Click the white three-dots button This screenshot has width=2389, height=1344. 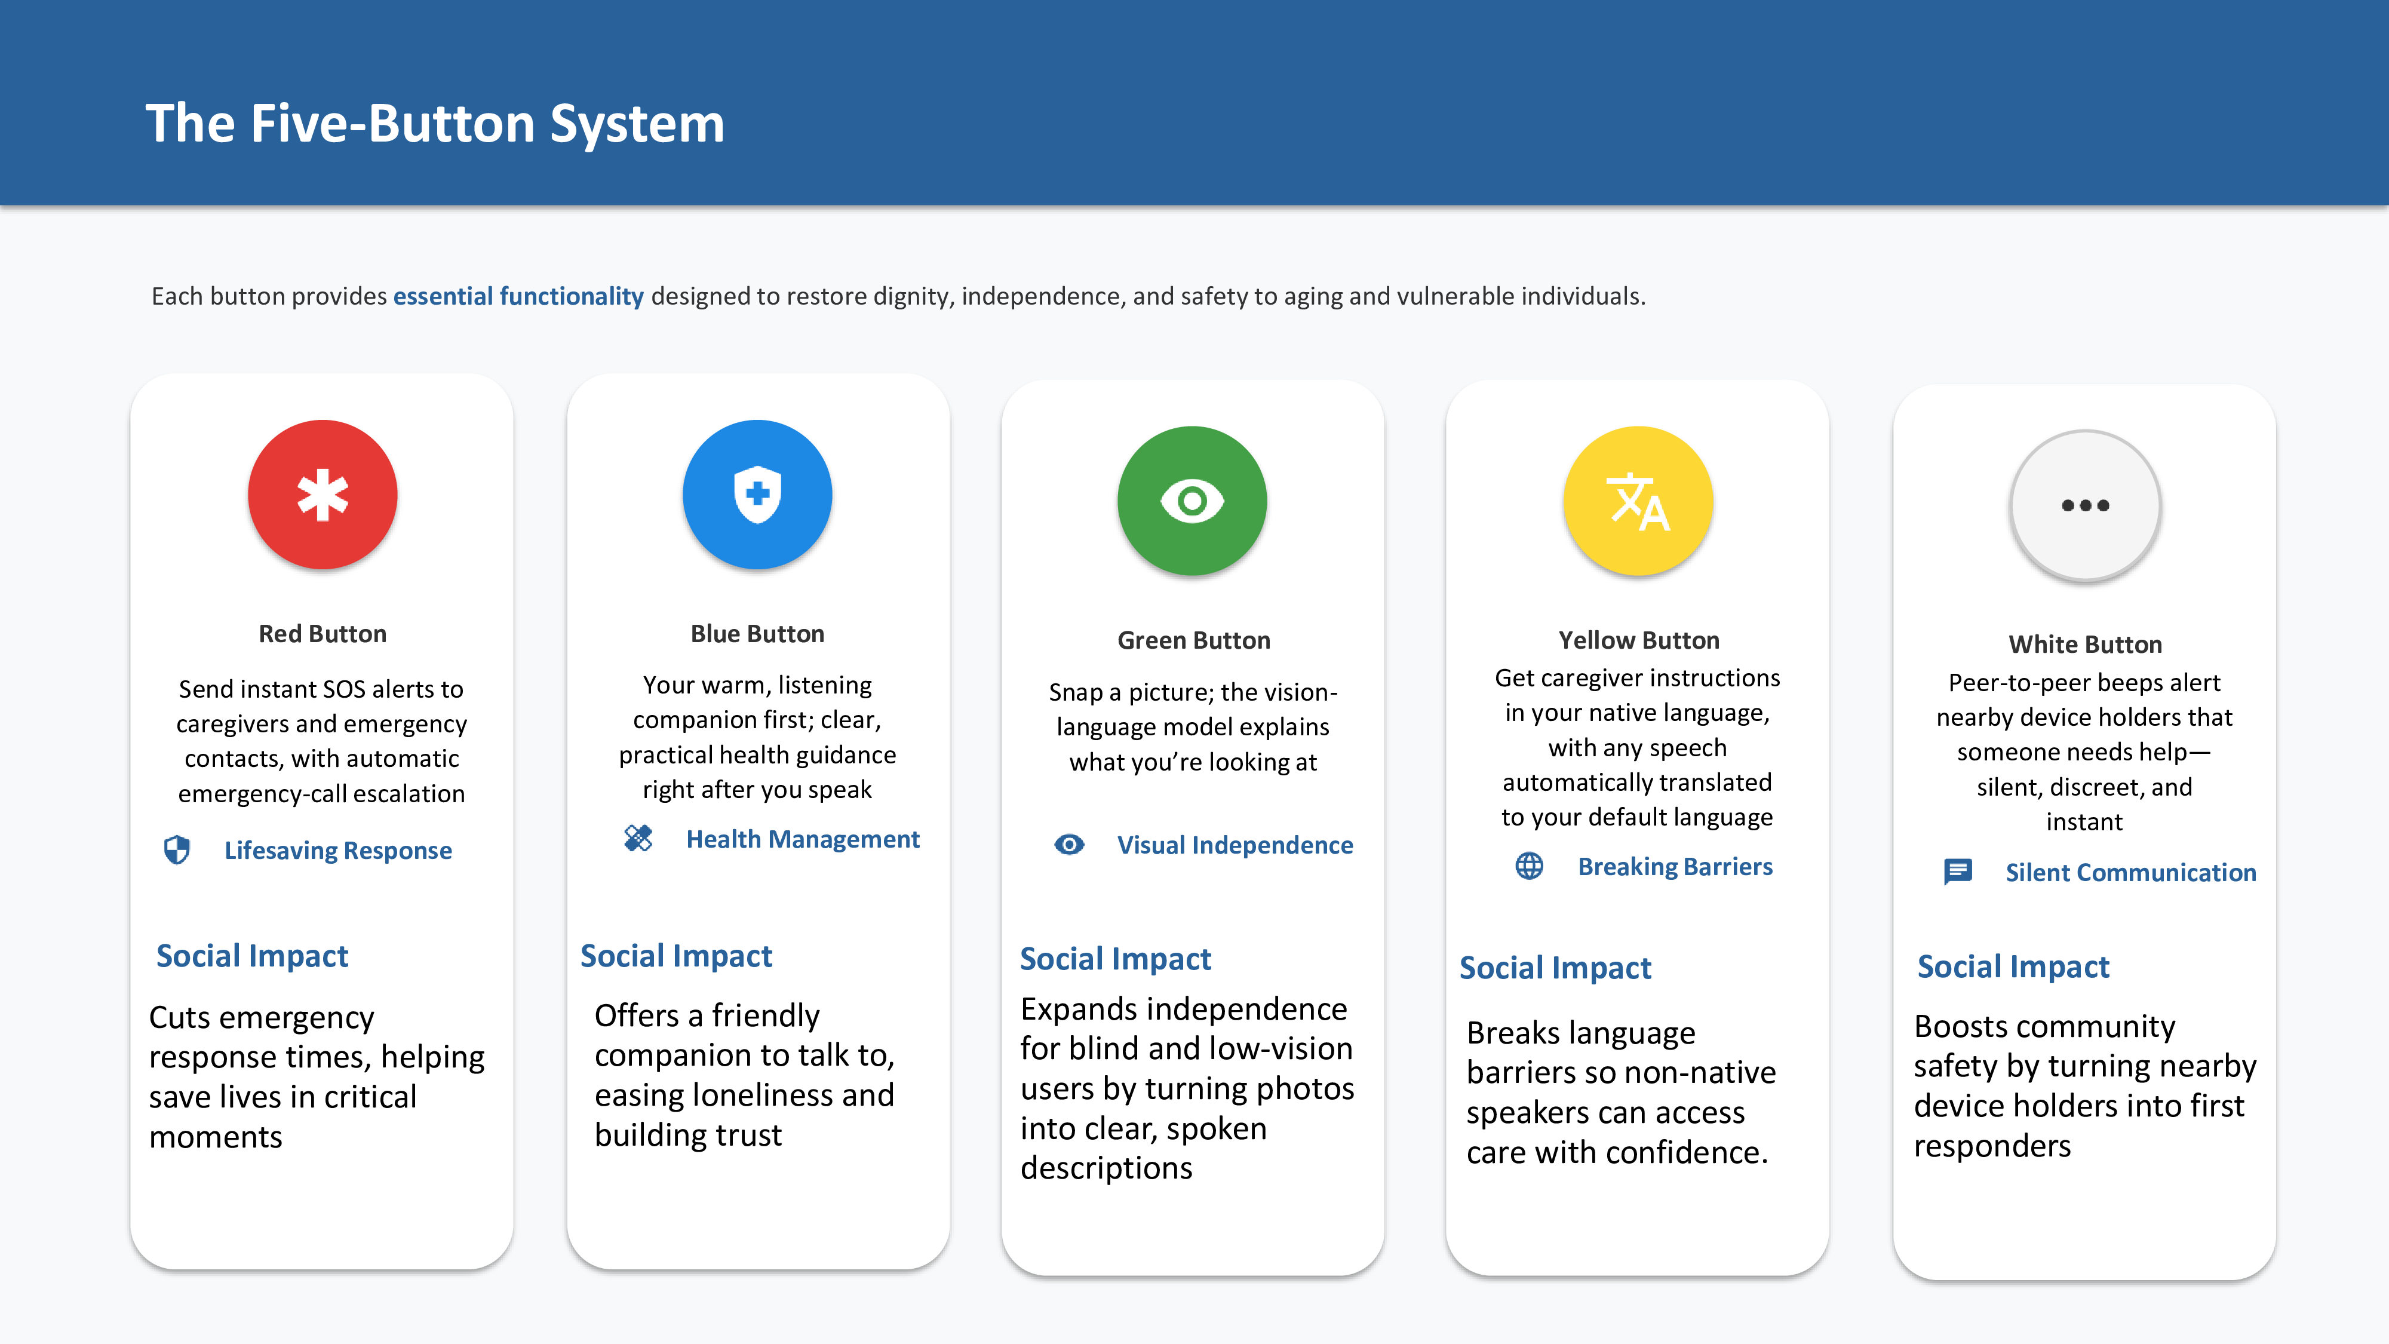coord(2085,505)
